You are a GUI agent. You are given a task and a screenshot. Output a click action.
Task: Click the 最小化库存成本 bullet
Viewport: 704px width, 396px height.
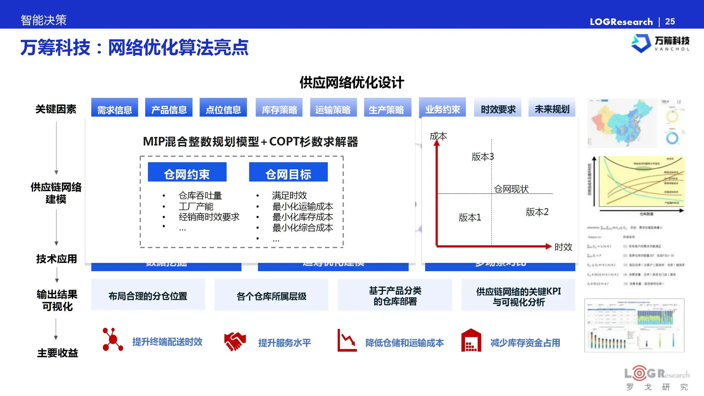click(302, 217)
